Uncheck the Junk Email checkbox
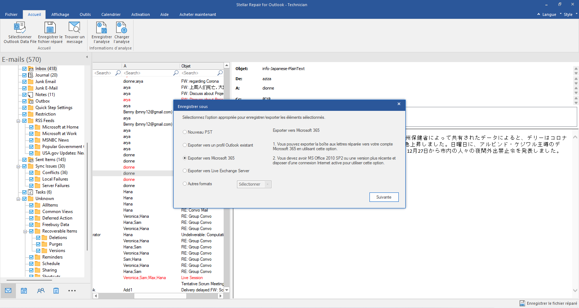Viewport: 579px width, 308px height. pyautogui.click(x=24, y=82)
